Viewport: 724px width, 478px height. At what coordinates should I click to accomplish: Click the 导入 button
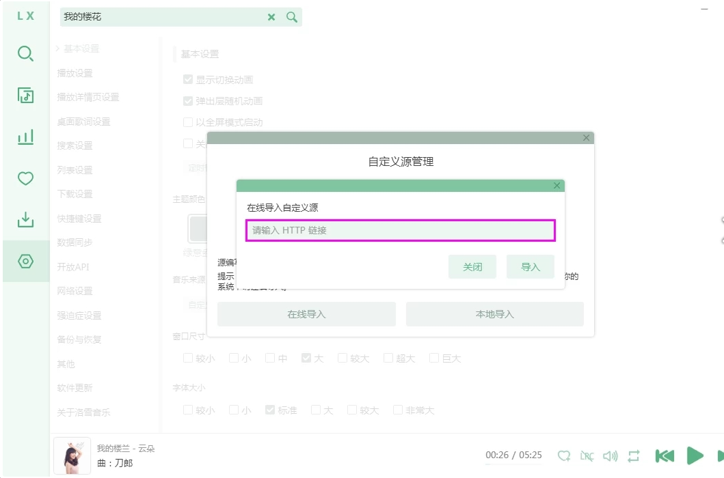[x=530, y=267]
